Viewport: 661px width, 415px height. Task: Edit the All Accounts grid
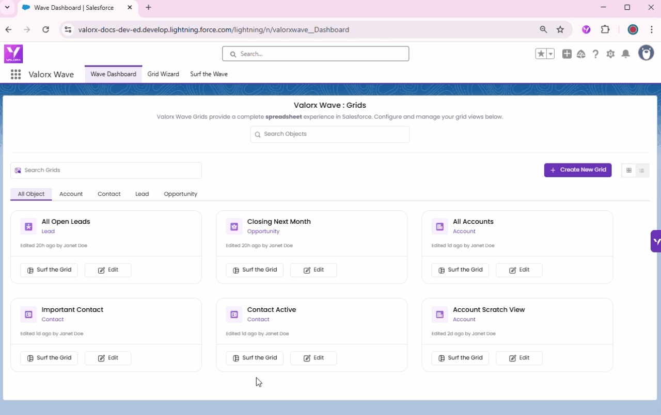pyautogui.click(x=519, y=270)
